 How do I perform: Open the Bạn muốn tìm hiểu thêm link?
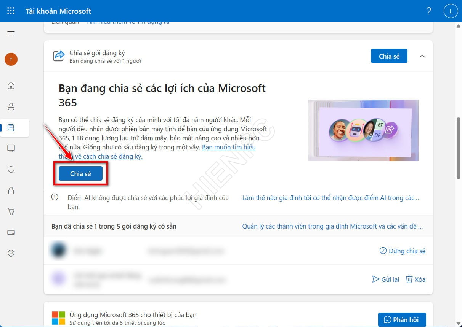point(157,152)
